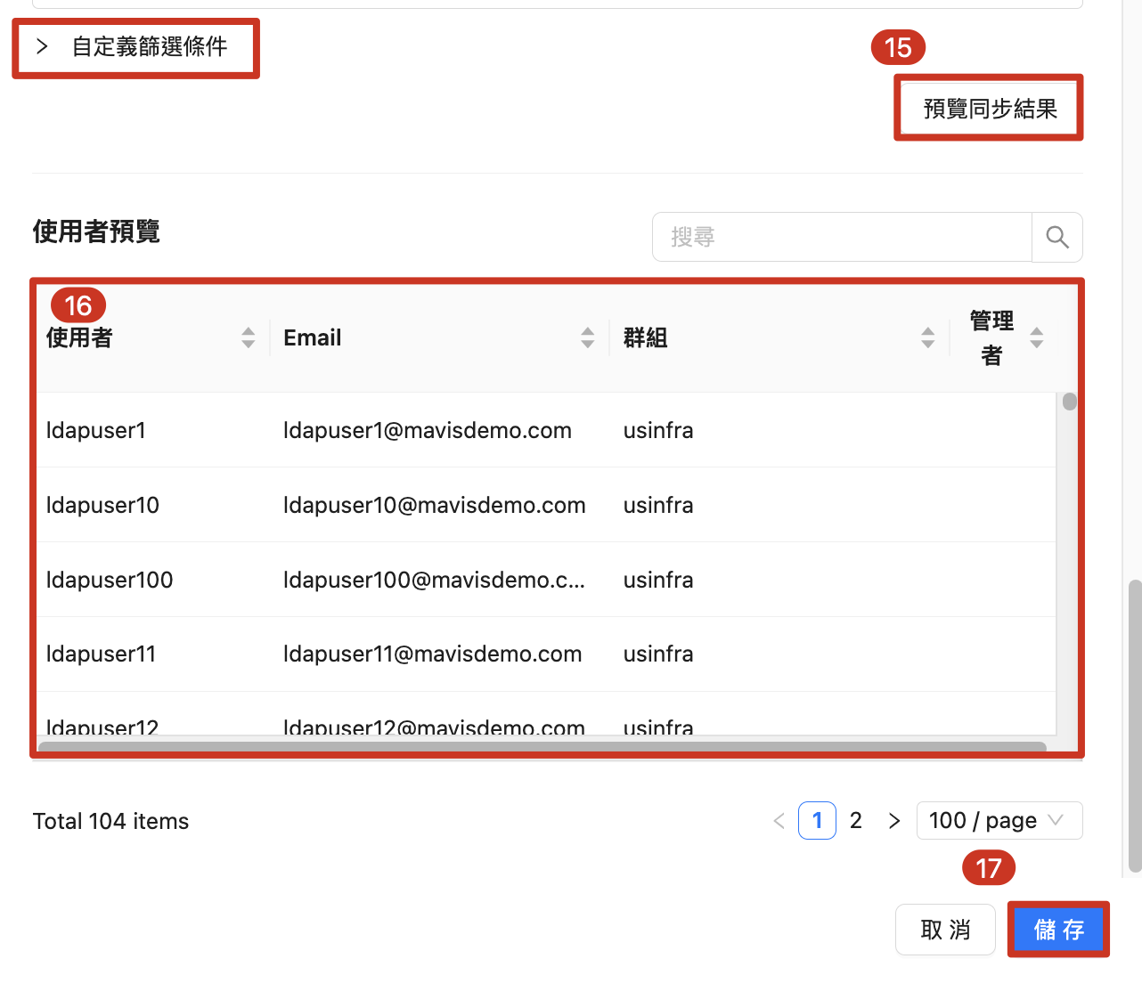Image resolution: width=1142 pixels, height=983 pixels.
Task: Select the ldapuser1 row
Action: point(356,430)
